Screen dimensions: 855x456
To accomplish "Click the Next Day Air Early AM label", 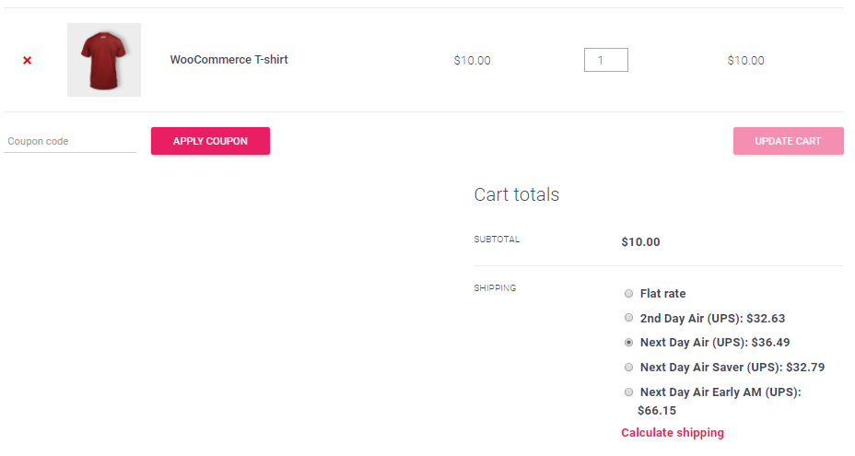I will tap(720, 392).
